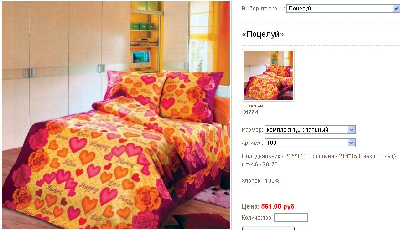Image resolution: width=400 pixels, height=230 pixels.
Task: Click the partially visible add button below quantity
Action: pyautogui.click(x=268, y=229)
